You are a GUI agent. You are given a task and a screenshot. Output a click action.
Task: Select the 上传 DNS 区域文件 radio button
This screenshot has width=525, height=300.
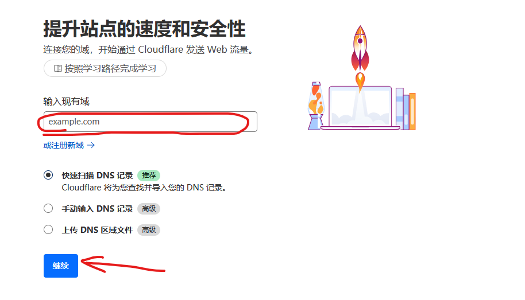coord(48,229)
